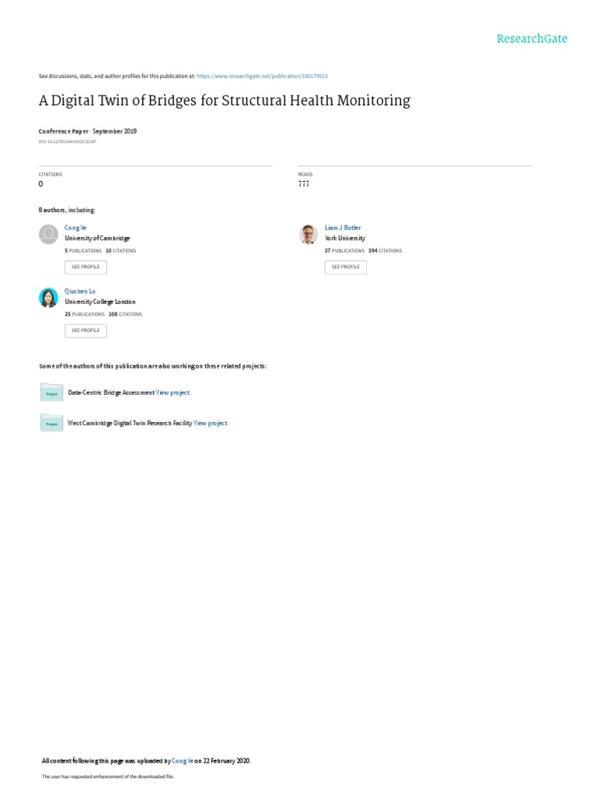Click the paper title heading
The image size is (597, 796).
pos(224,101)
